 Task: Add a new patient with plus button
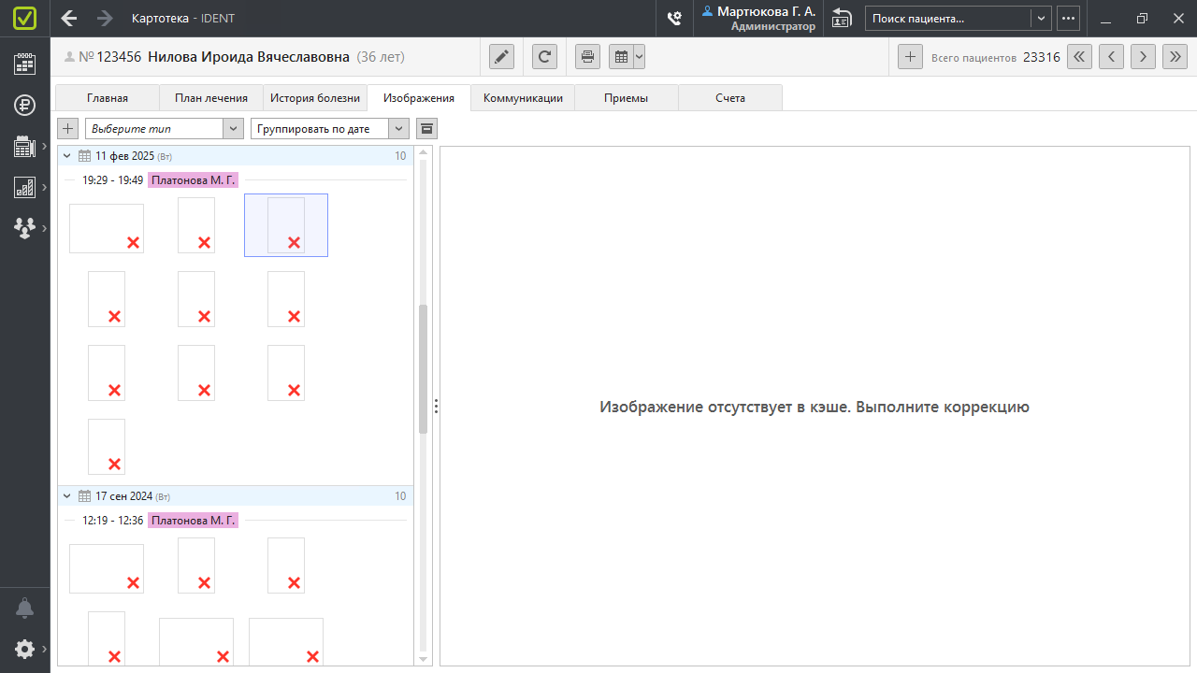pos(910,57)
